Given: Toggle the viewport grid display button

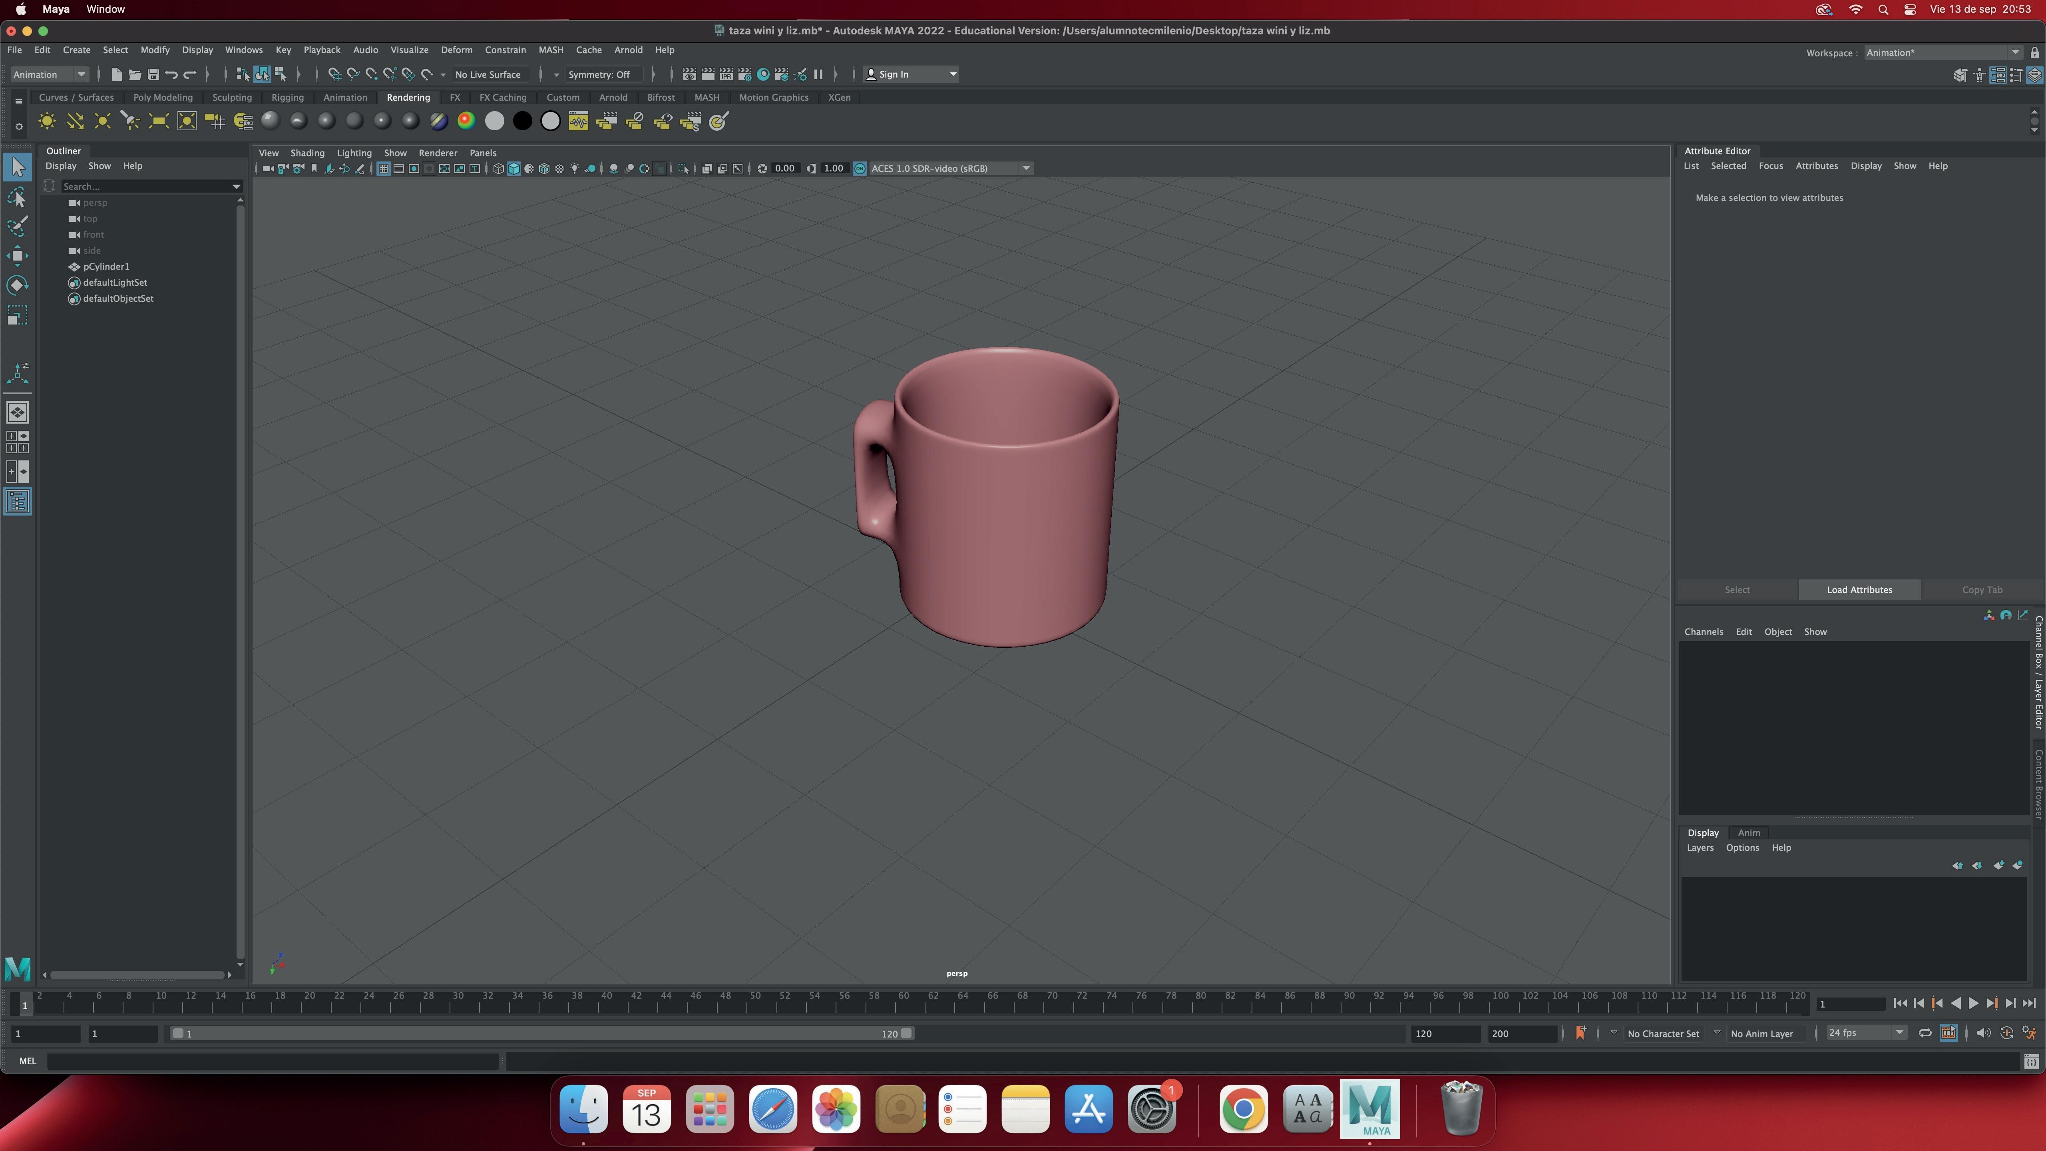Looking at the screenshot, I should click(x=383, y=168).
